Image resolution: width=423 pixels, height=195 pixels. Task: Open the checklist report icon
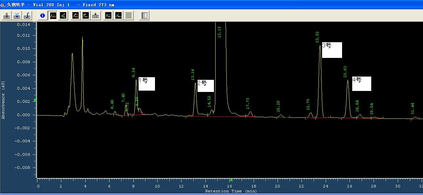(144, 15)
